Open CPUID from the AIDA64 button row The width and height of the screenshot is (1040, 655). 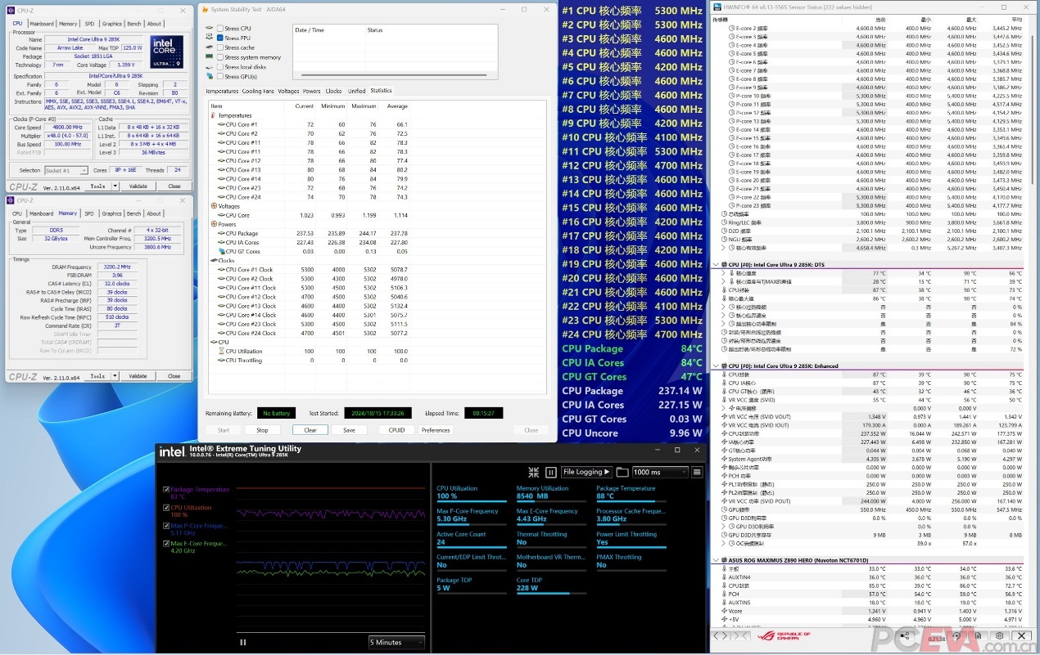396,430
